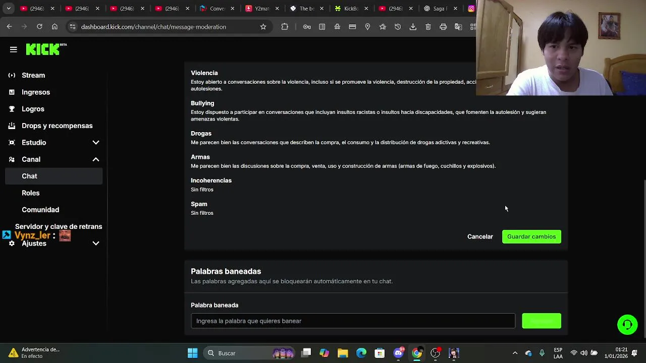Reload the page with the refresh icon

(x=39, y=27)
